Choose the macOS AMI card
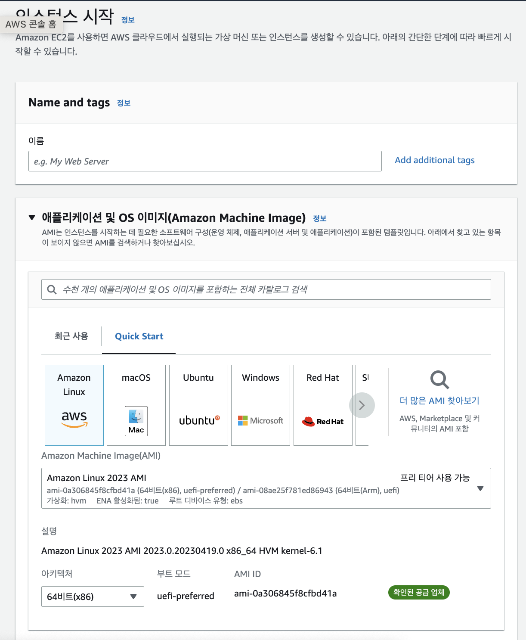The width and height of the screenshot is (526, 640). click(136, 405)
